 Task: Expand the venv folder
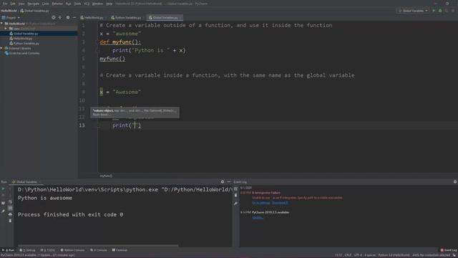click(6, 29)
